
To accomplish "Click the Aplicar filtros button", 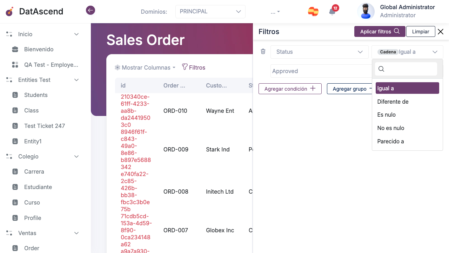I will [x=380, y=31].
